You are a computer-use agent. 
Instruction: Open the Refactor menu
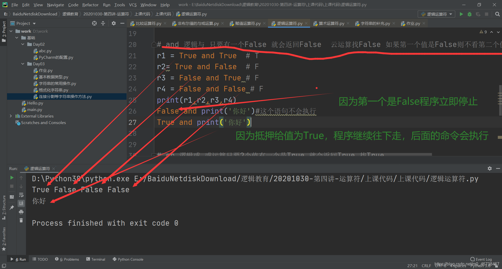[x=90, y=5]
